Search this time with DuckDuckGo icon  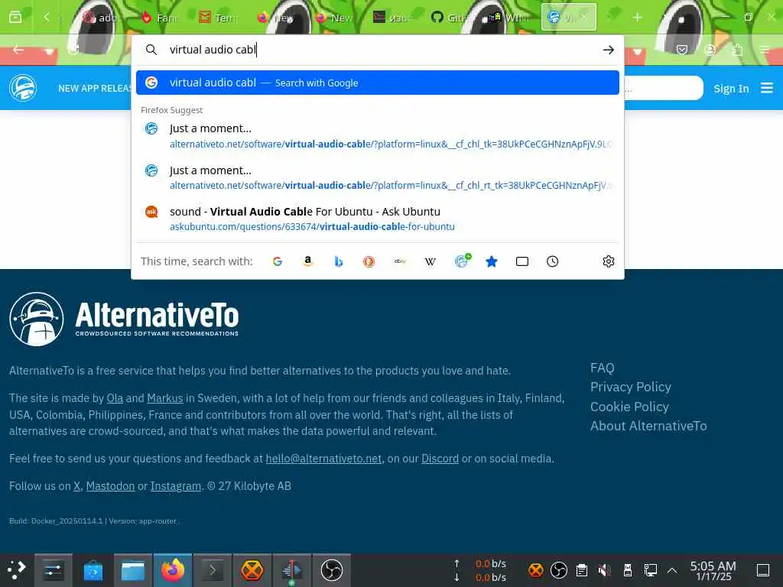tap(369, 261)
